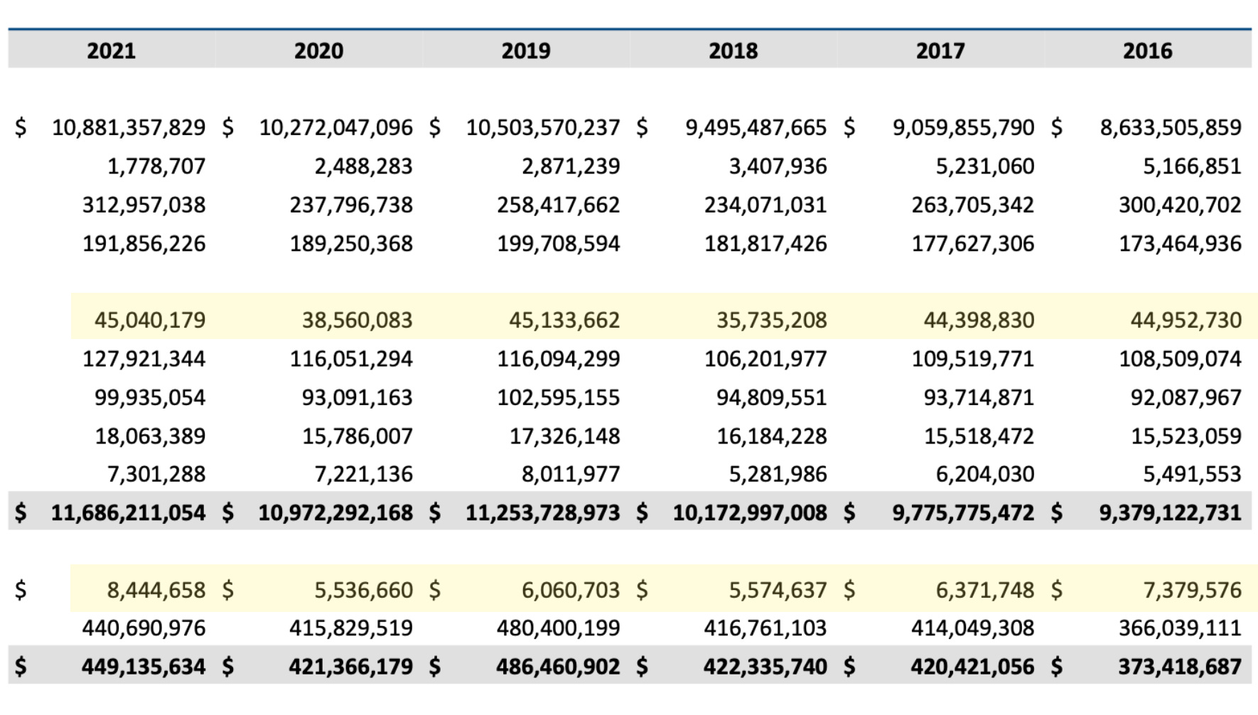
Task: Click on 92,087,967 value
Action: tap(1187, 397)
